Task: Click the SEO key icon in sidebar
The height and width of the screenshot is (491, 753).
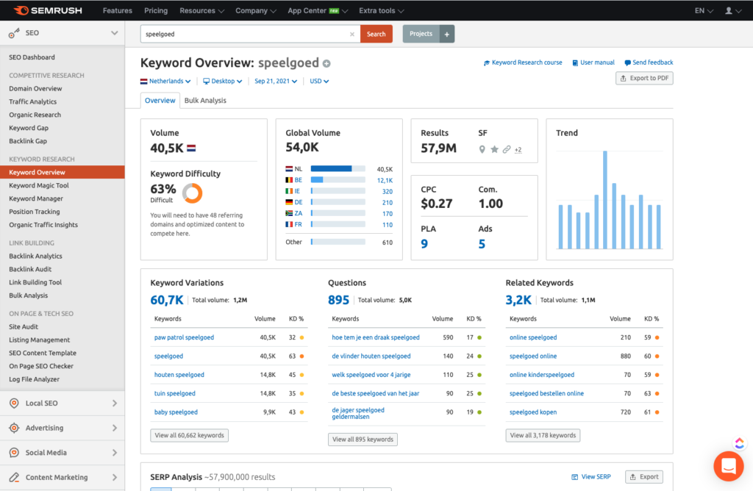Action: (14, 33)
